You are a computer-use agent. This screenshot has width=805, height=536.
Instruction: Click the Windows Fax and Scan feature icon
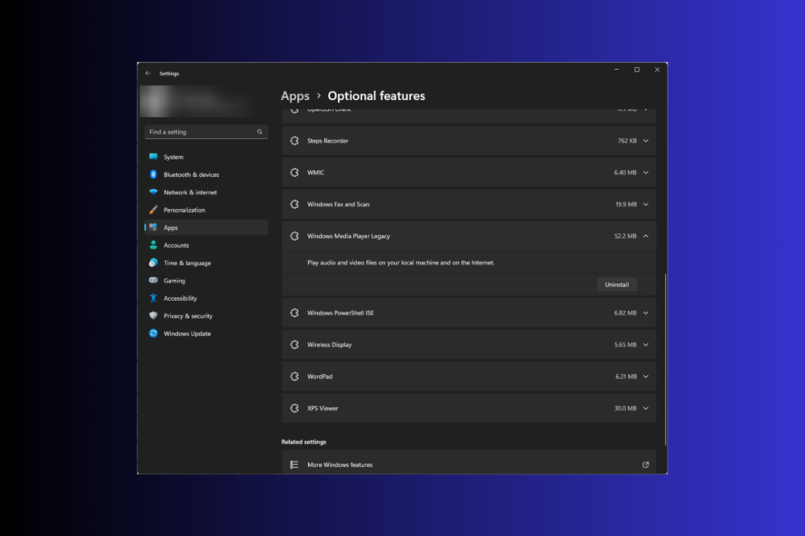click(294, 204)
